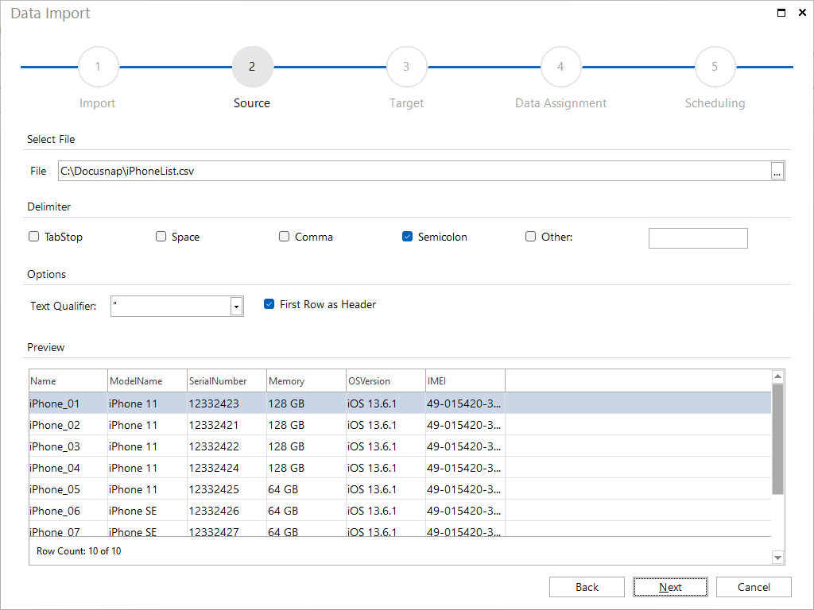
Task: Click 64 GB cell in iPhone_05 row
Action: pos(306,489)
